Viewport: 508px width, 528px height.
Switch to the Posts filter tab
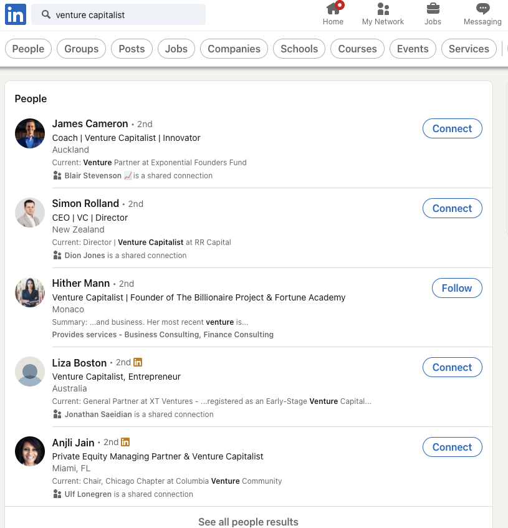tap(132, 48)
